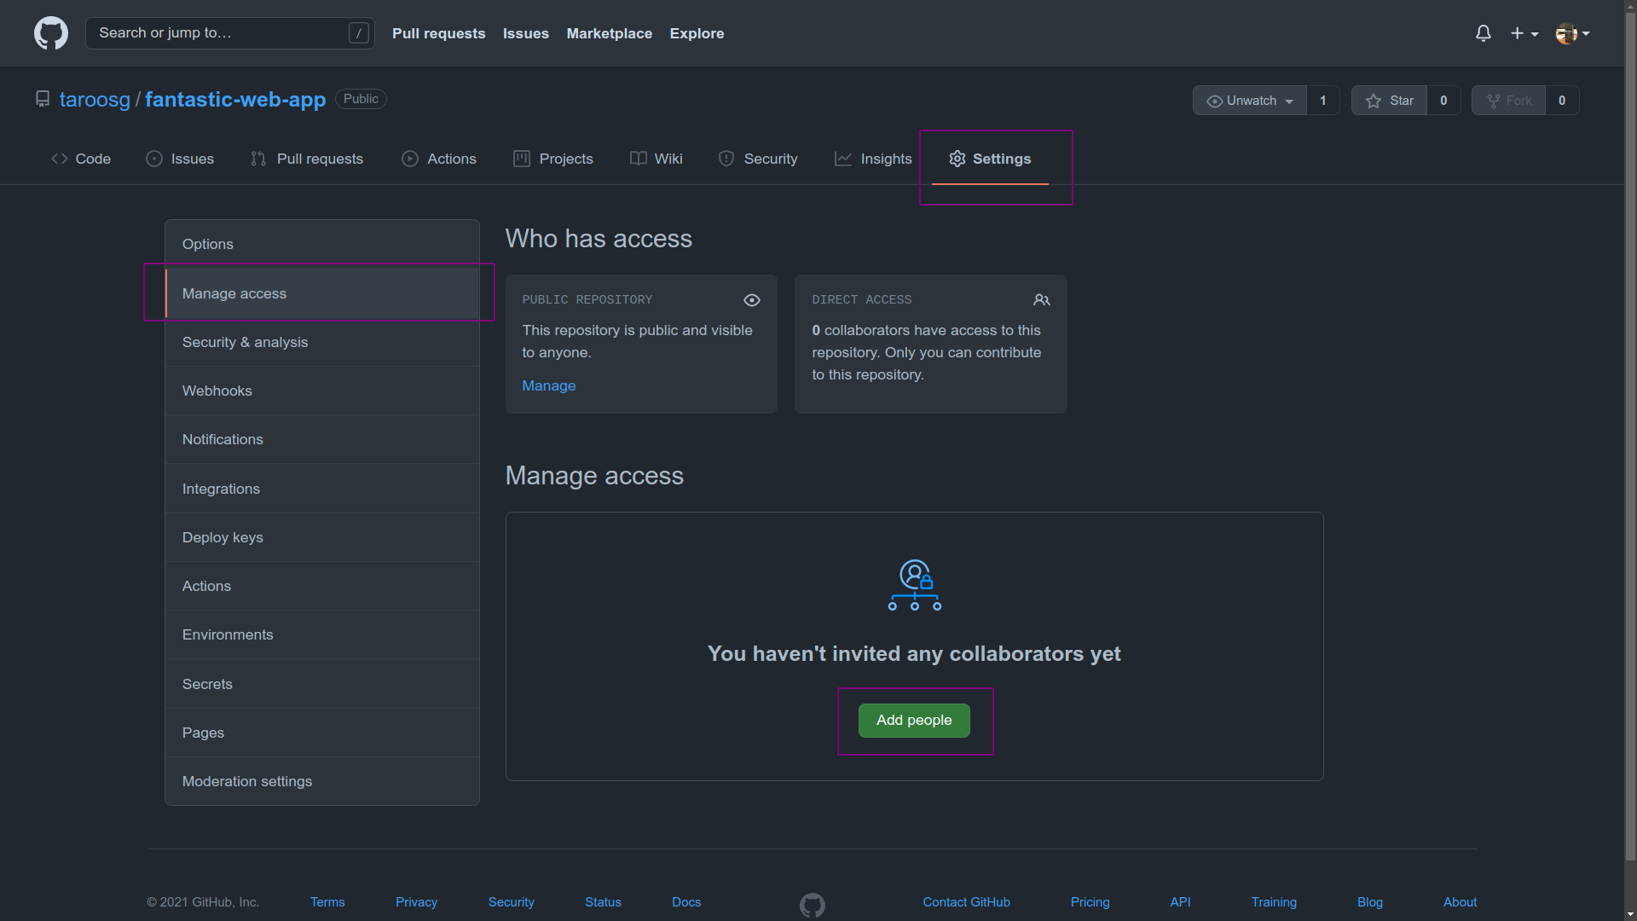Click the people icon in Direct access card
This screenshot has height=921, width=1637.
1042,300
